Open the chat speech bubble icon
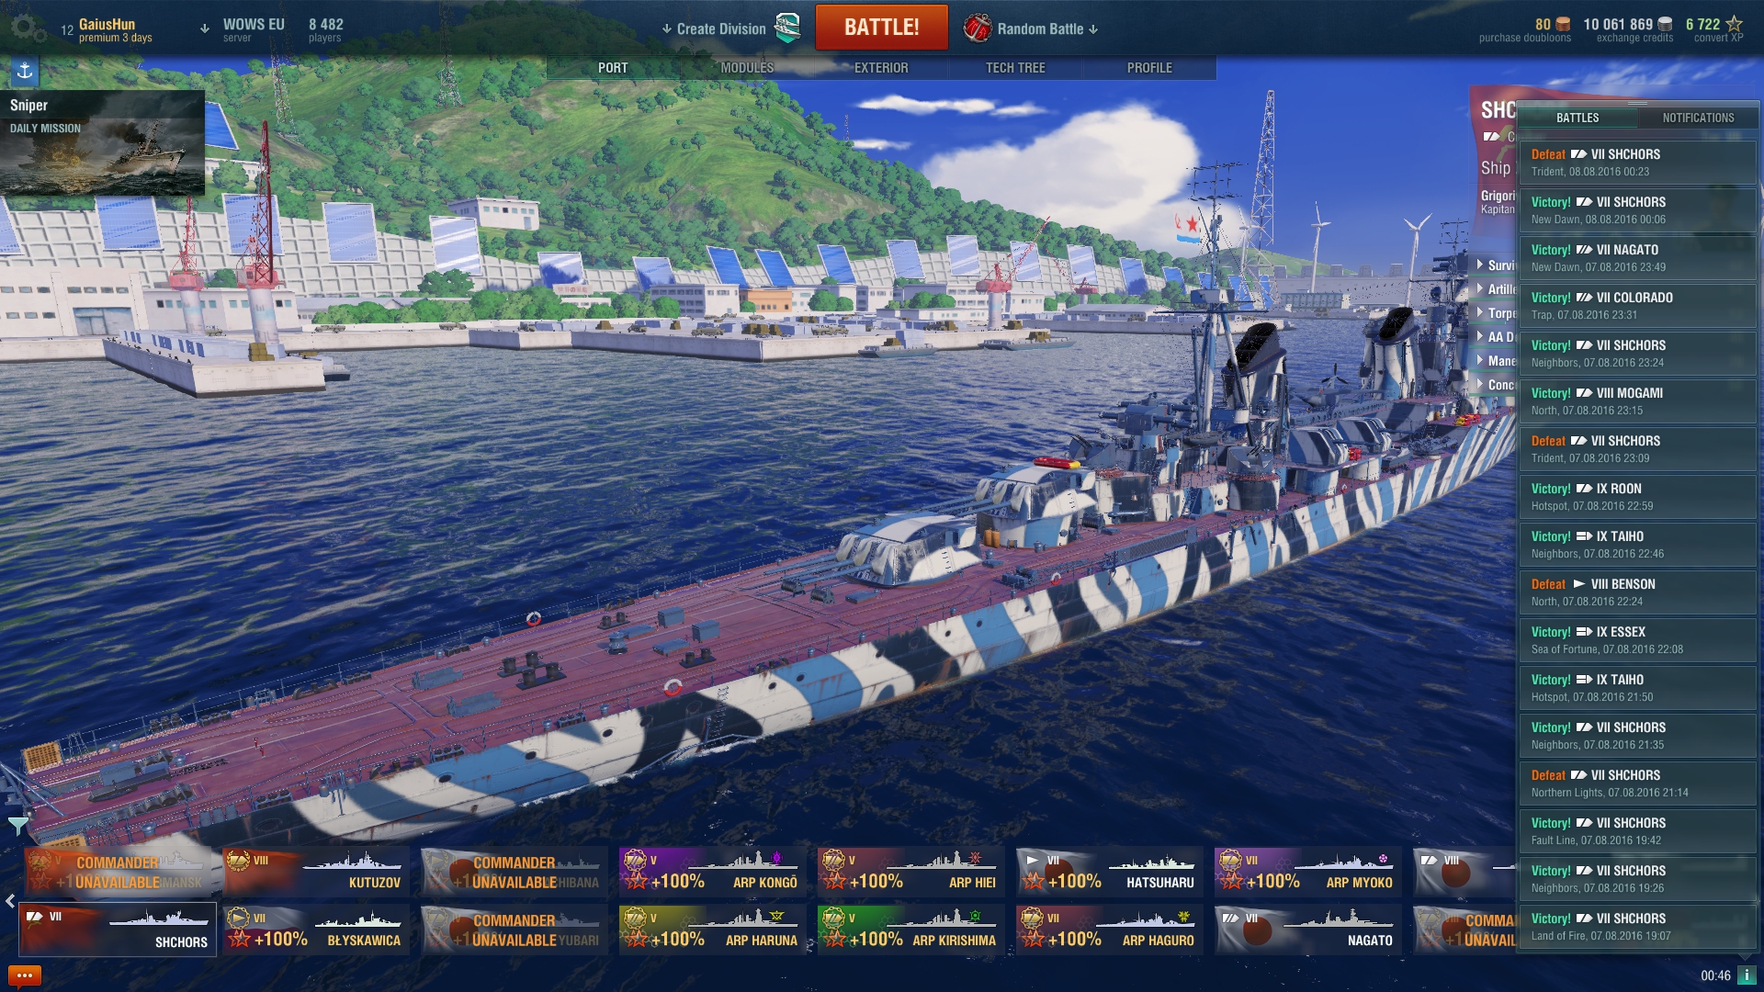Screen dimensions: 1764x992 (24, 975)
